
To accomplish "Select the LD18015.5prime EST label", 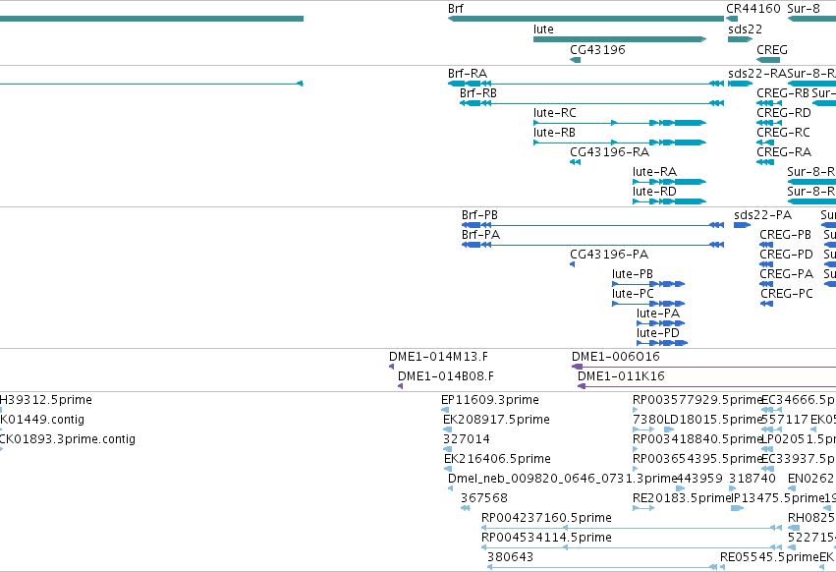I will tap(712, 420).
